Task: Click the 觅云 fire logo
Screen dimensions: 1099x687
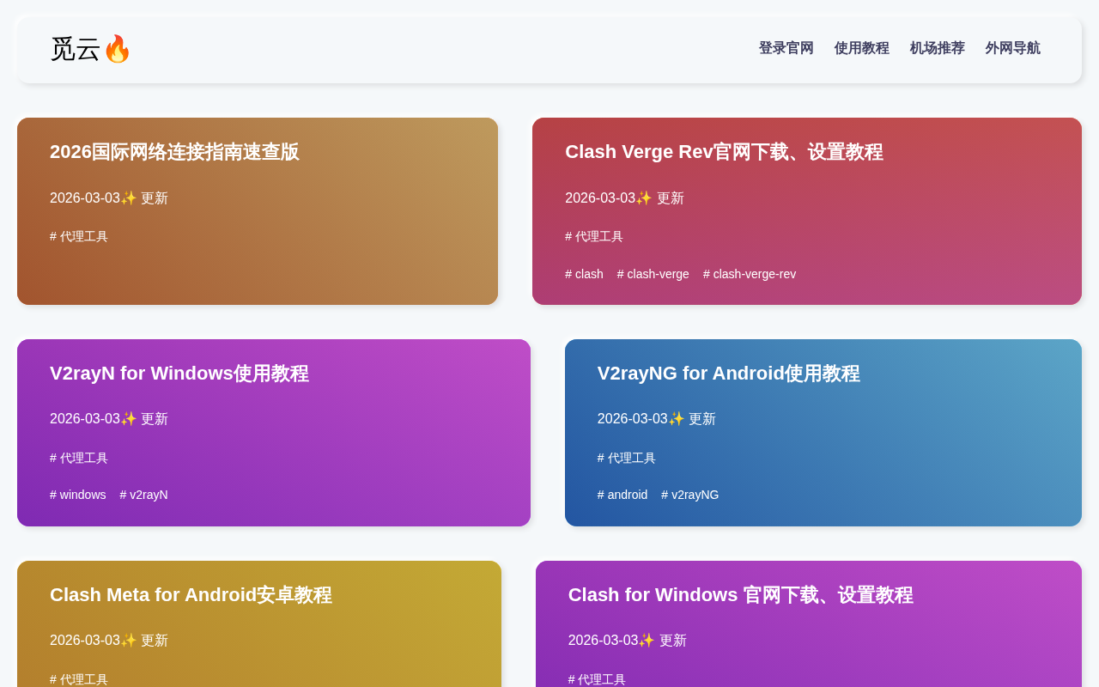Action: 91,49
